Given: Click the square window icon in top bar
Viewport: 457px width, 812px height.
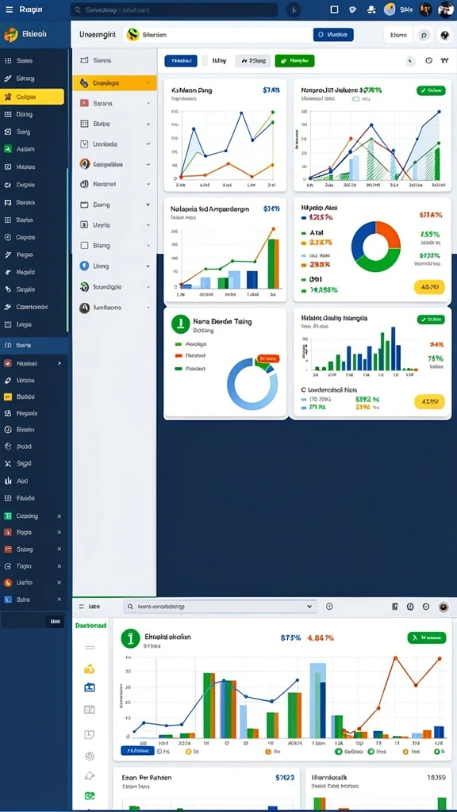Looking at the screenshot, I should coord(334,10).
